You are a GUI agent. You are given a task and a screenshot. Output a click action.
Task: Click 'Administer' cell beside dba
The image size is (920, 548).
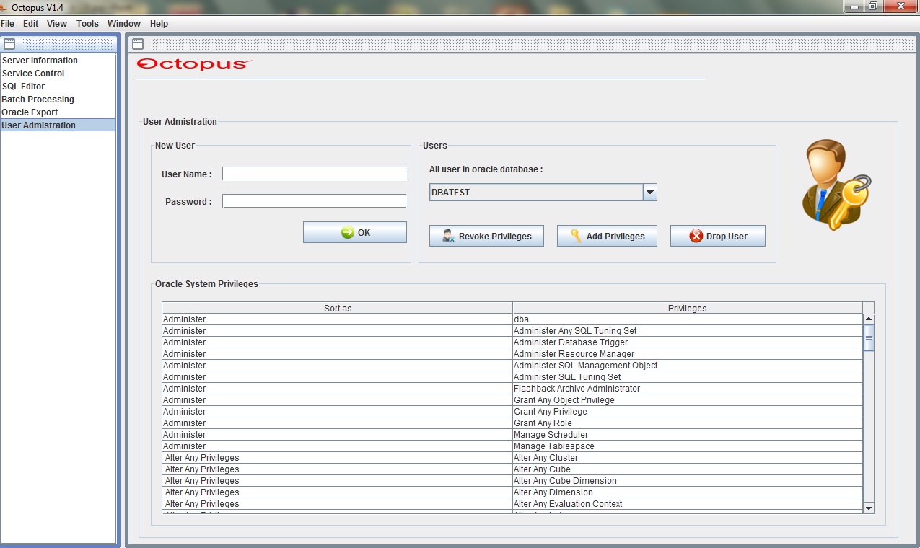[337, 319]
